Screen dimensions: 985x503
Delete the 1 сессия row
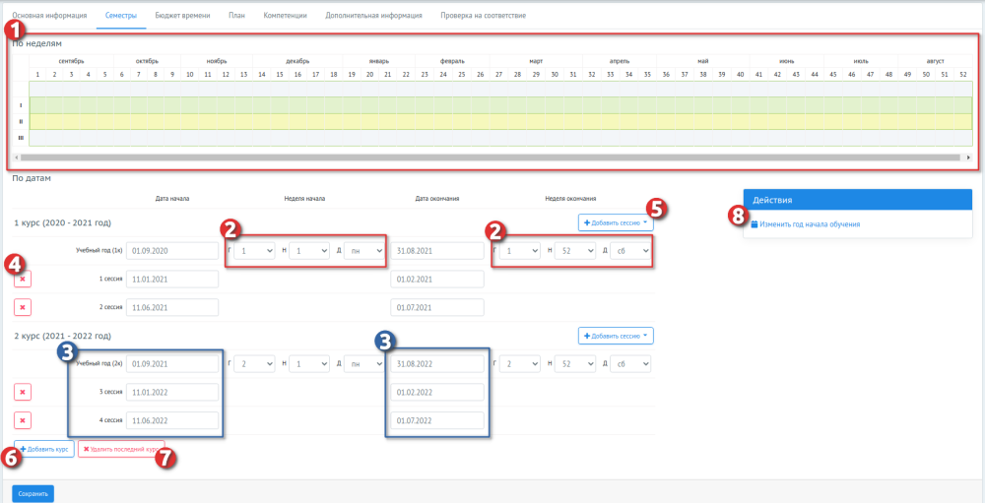(x=23, y=279)
